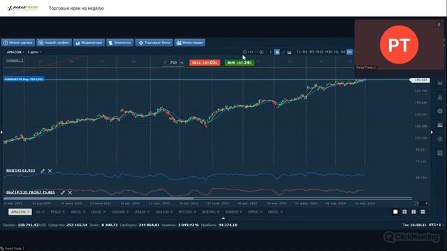Select the area chart type icon

tap(289, 52)
